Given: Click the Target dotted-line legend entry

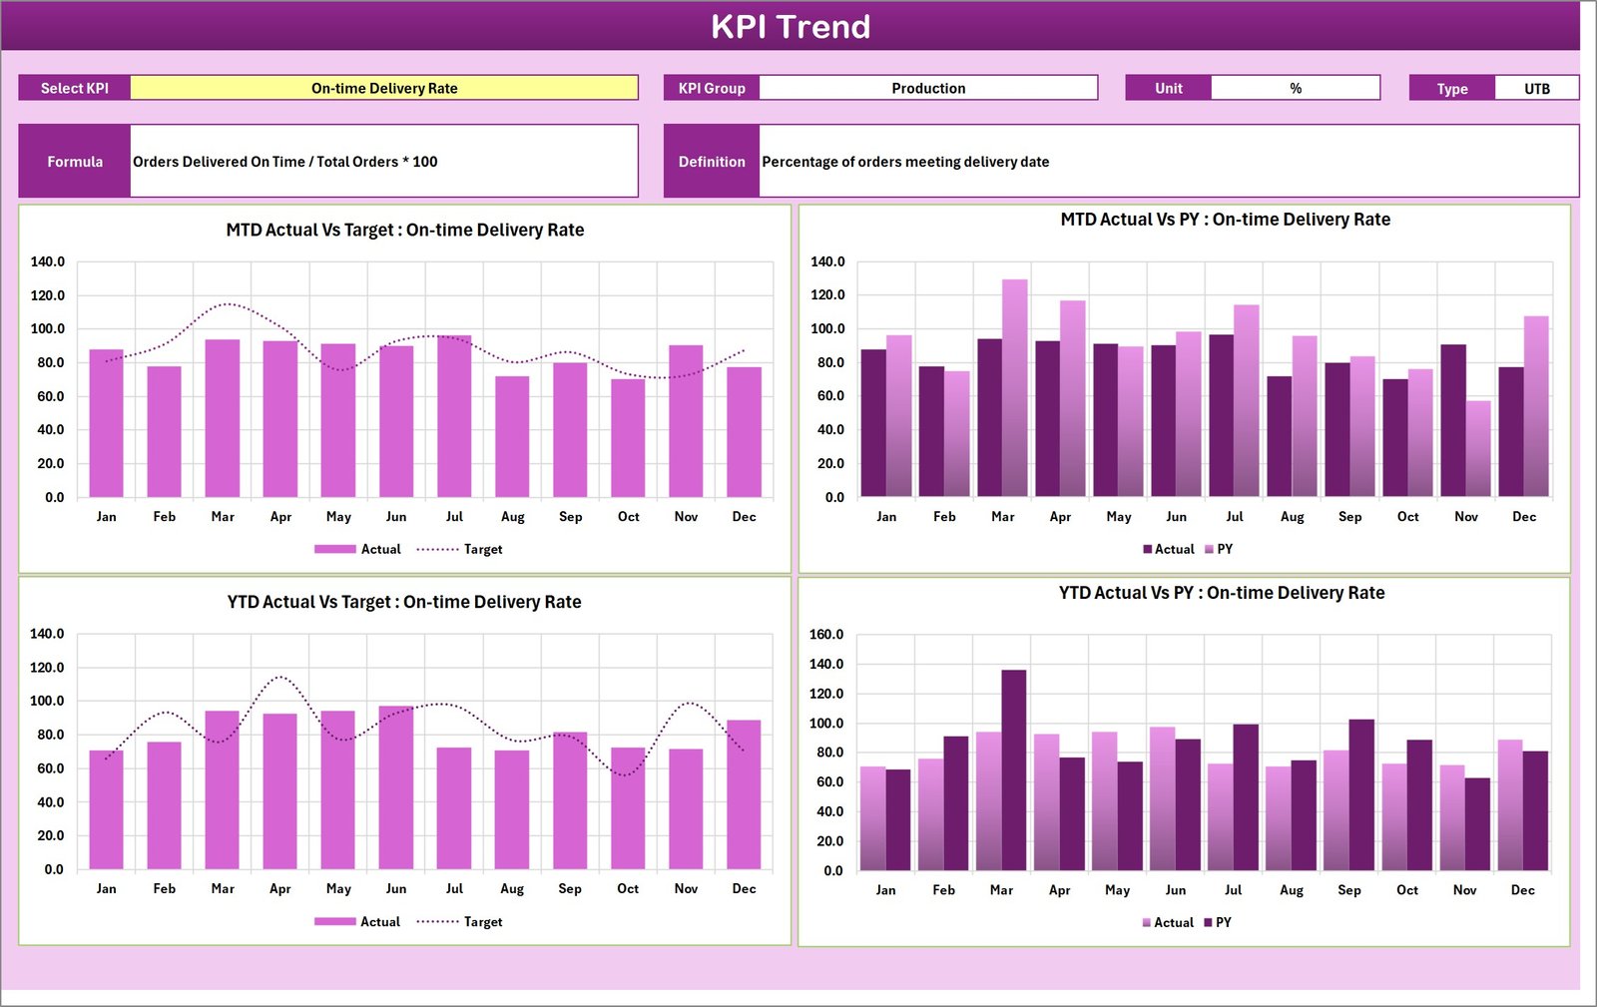Looking at the screenshot, I should [x=483, y=549].
